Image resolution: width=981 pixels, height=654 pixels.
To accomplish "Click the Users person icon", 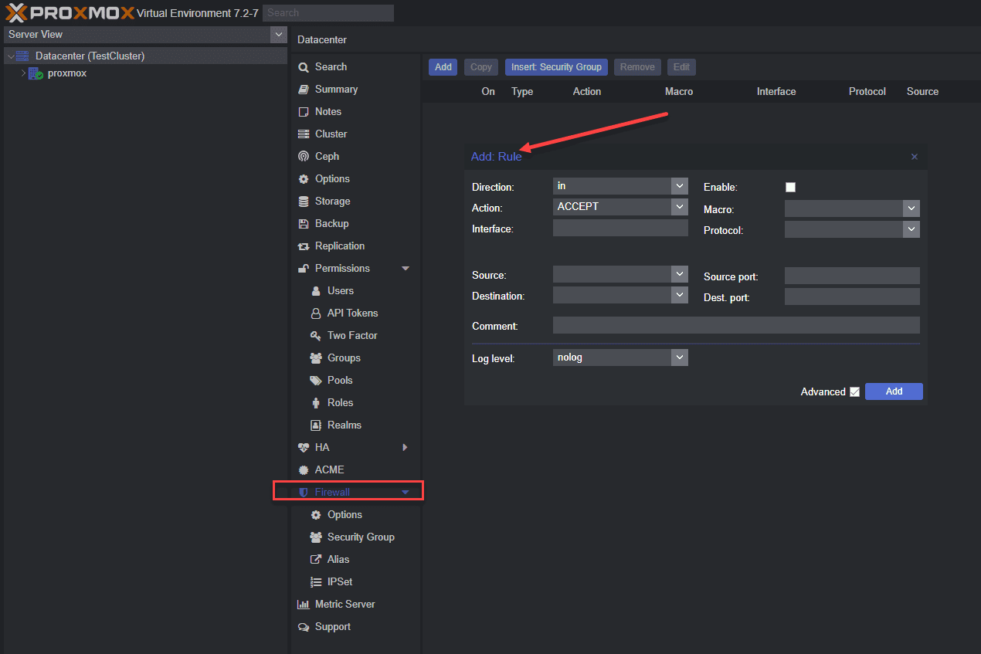I will pyautogui.click(x=316, y=291).
